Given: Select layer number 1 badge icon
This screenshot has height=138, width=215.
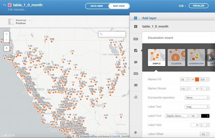Looking at the screenshot, I should (x=136, y=26).
